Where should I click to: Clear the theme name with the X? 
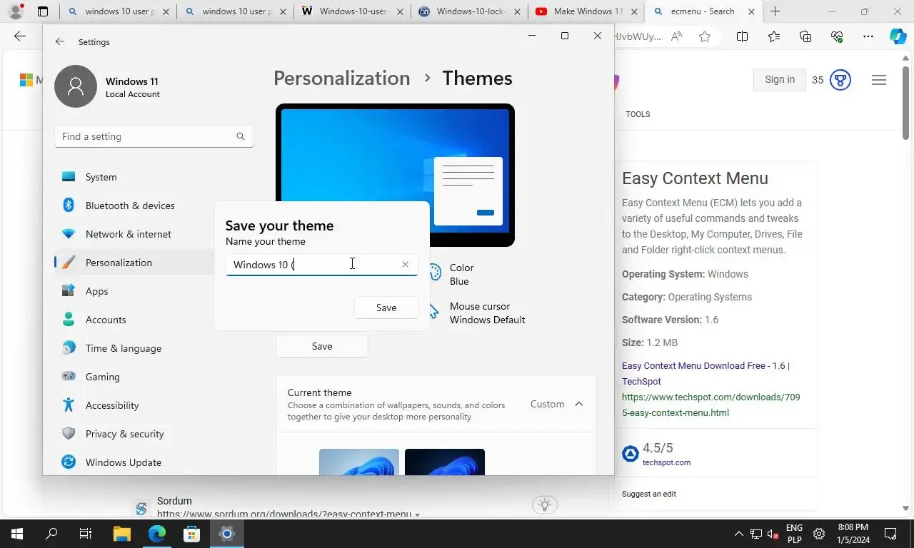pyautogui.click(x=405, y=265)
